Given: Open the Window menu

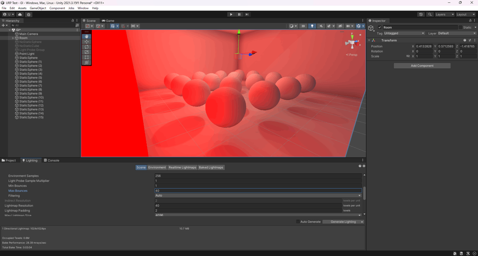Looking at the screenshot, I should tap(83, 8).
